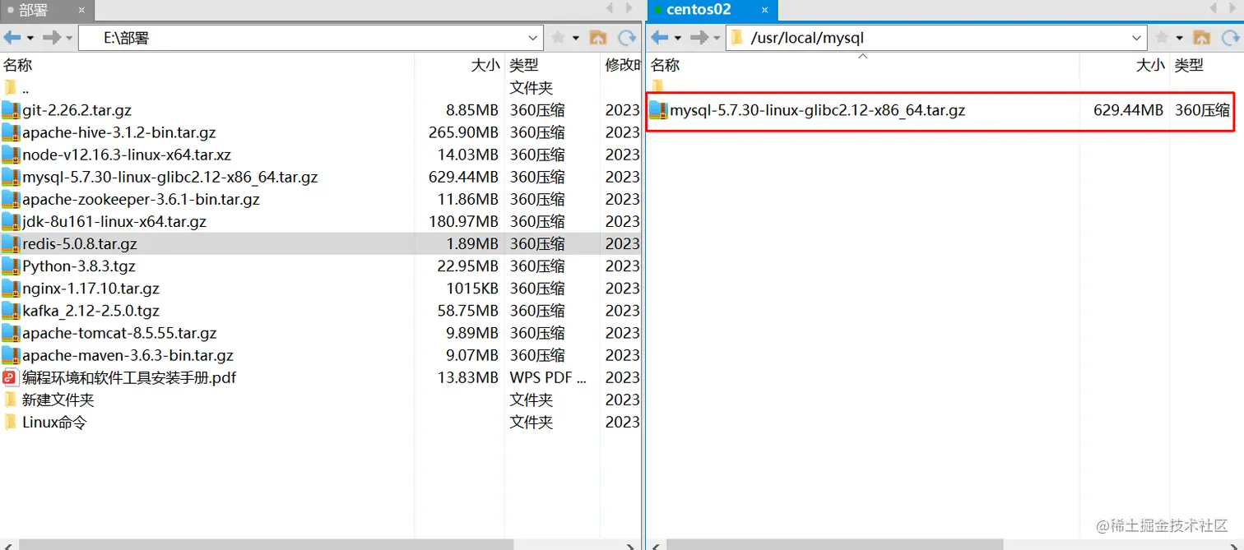Go forward in the centos02 pane
This screenshot has height=550, width=1244.
coord(699,38)
